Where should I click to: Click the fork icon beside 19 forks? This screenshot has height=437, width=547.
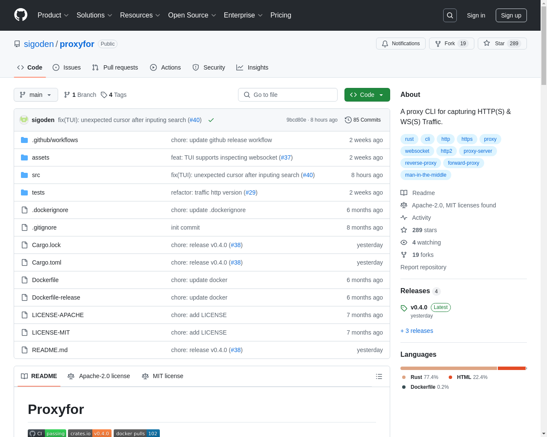404,255
